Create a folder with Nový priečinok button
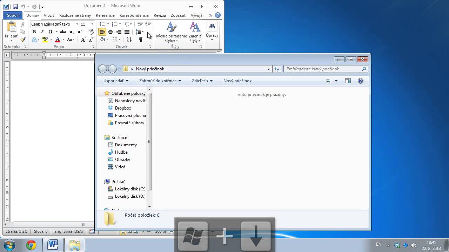 pyautogui.click(x=237, y=81)
